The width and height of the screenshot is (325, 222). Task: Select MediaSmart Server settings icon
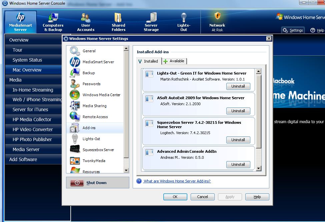(75, 62)
